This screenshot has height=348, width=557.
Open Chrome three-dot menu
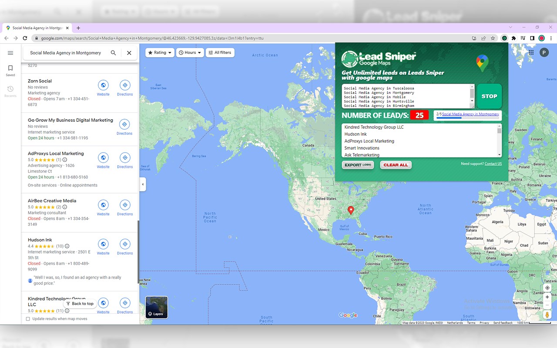[x=550, y=38]
